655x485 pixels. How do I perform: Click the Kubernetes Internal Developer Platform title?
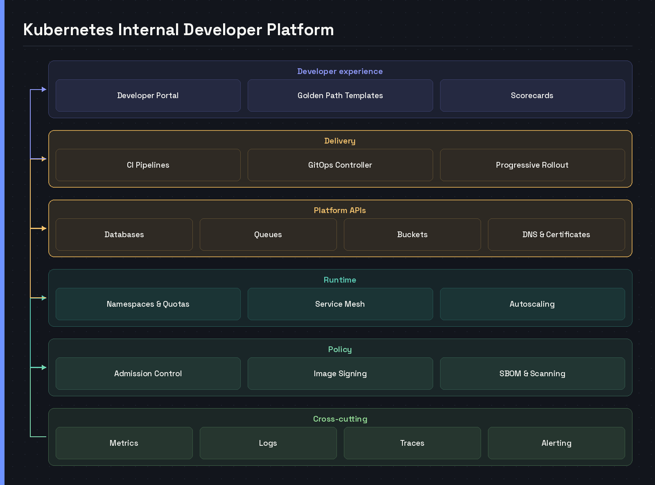click(x=178, y=30)
